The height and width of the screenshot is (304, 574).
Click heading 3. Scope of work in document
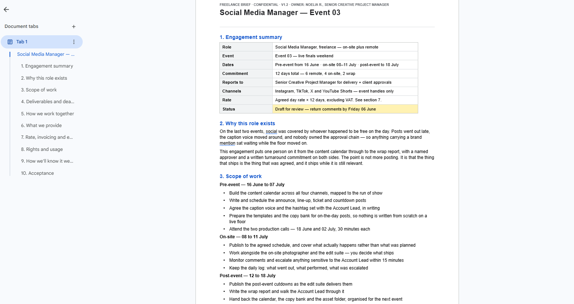pyautogui.click(x=241, y=176)
